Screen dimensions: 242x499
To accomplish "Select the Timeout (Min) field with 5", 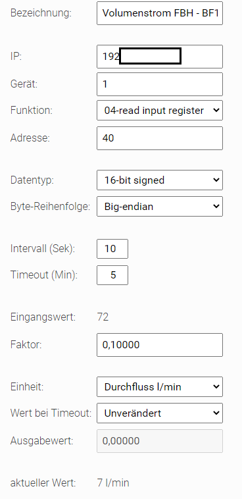I will pos(112,275).
